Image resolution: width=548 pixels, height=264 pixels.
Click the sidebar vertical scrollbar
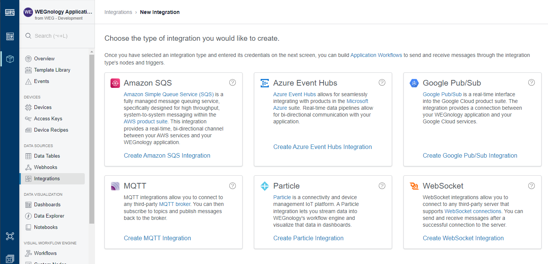point(92,139)
